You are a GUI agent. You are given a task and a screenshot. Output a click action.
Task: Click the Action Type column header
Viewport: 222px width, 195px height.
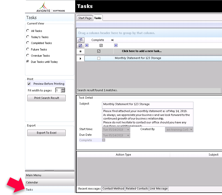(x=123, y=155)
